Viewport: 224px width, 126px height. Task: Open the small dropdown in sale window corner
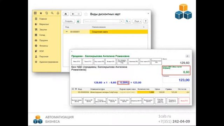188,56
